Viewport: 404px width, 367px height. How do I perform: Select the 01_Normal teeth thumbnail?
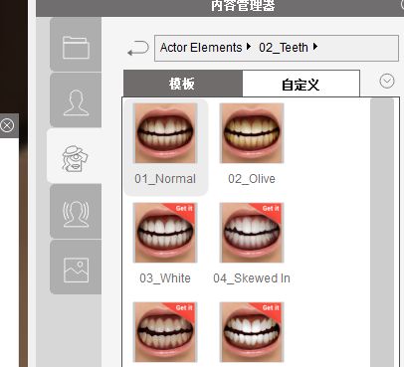[165, 133]
